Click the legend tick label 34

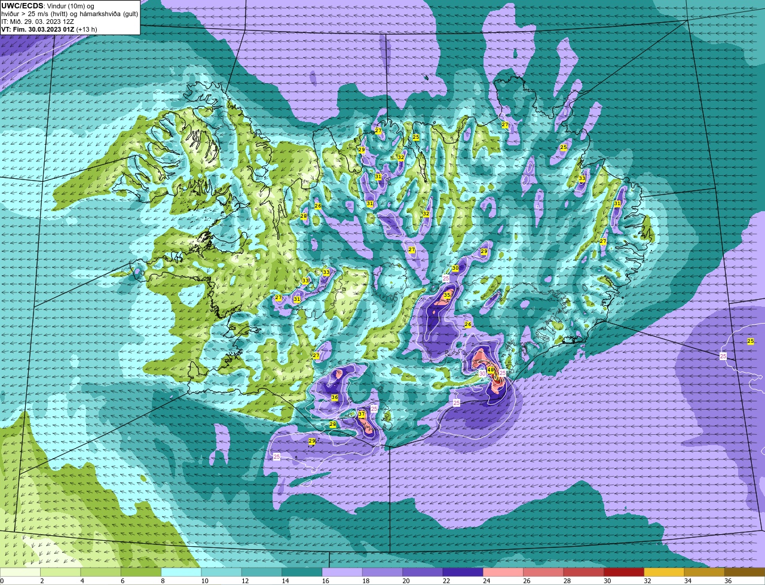[x=687, y=581]
